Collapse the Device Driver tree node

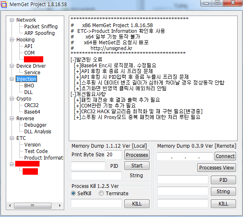coord(12,66)
